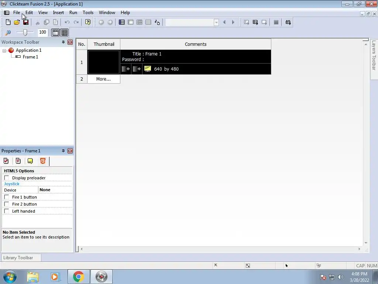The height and width of the screenshot is (284, 378).
Task: Click the zoom percentage field showing 100
Action: click(43, 32)
